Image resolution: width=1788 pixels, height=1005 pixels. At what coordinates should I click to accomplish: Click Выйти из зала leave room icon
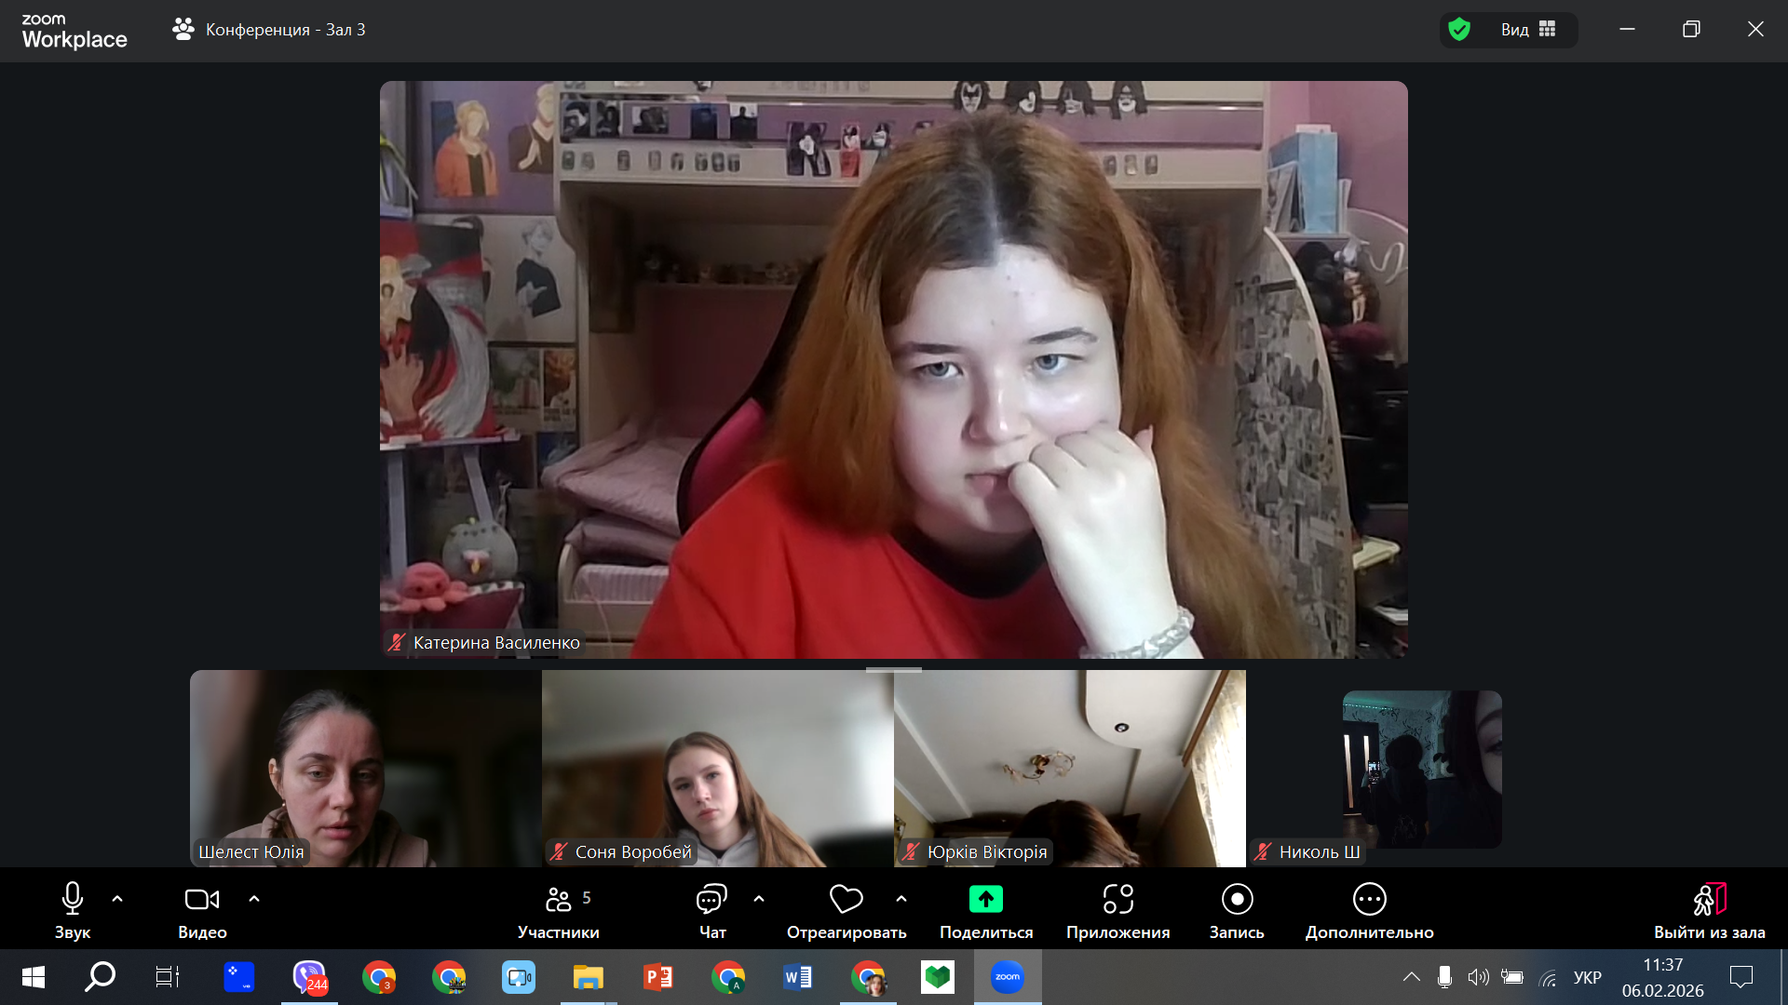click(1709, 900)
